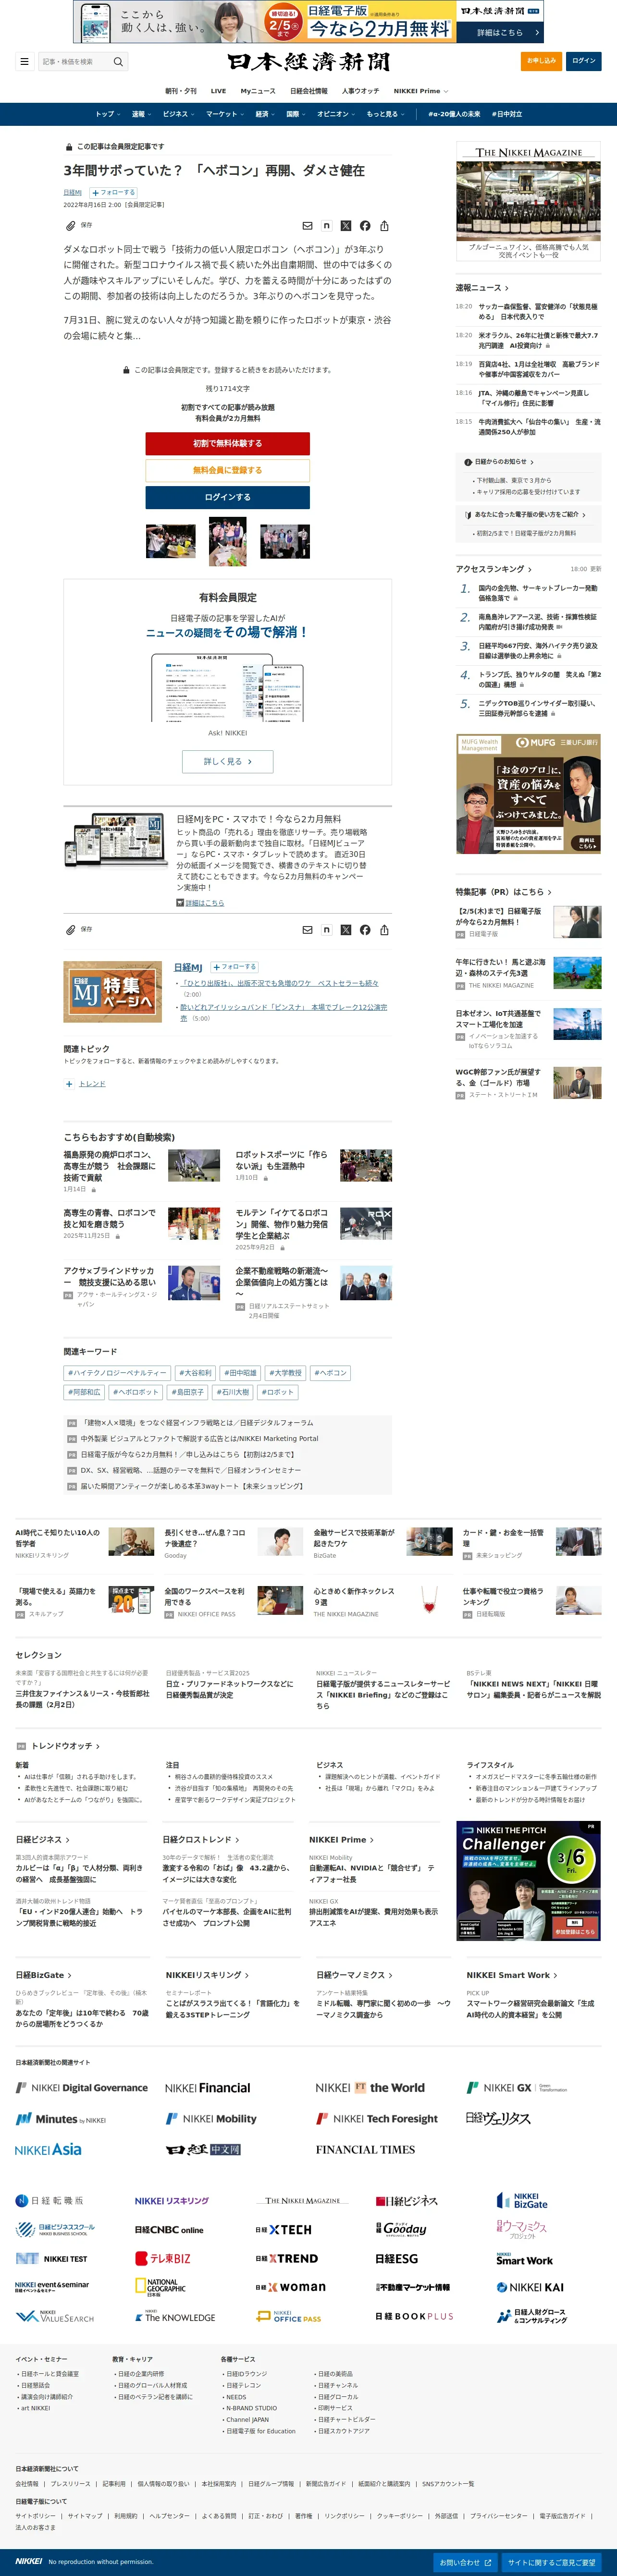Open 詳細はこちら link for 日経MJ
Screen dimensions: 617x2576
pos(204,903)
